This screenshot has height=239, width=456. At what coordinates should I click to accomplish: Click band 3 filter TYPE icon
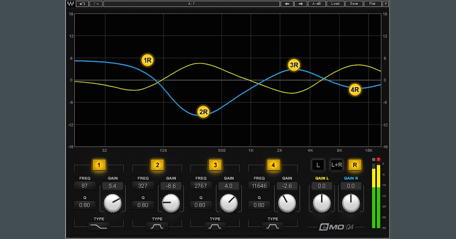click(214, 226)
